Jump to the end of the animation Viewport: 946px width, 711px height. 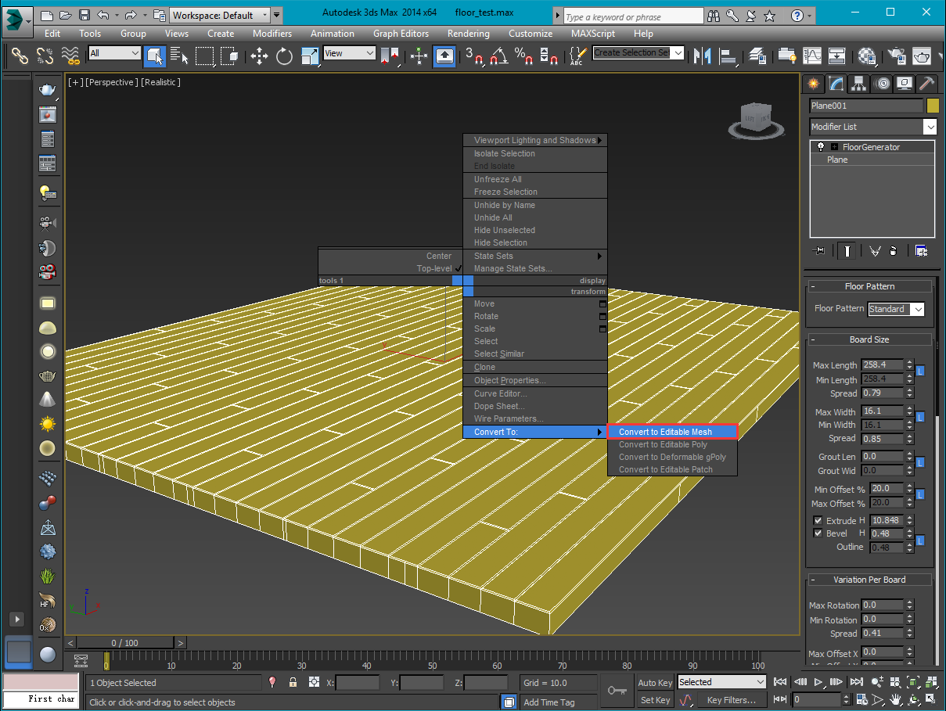pos(857,683)
